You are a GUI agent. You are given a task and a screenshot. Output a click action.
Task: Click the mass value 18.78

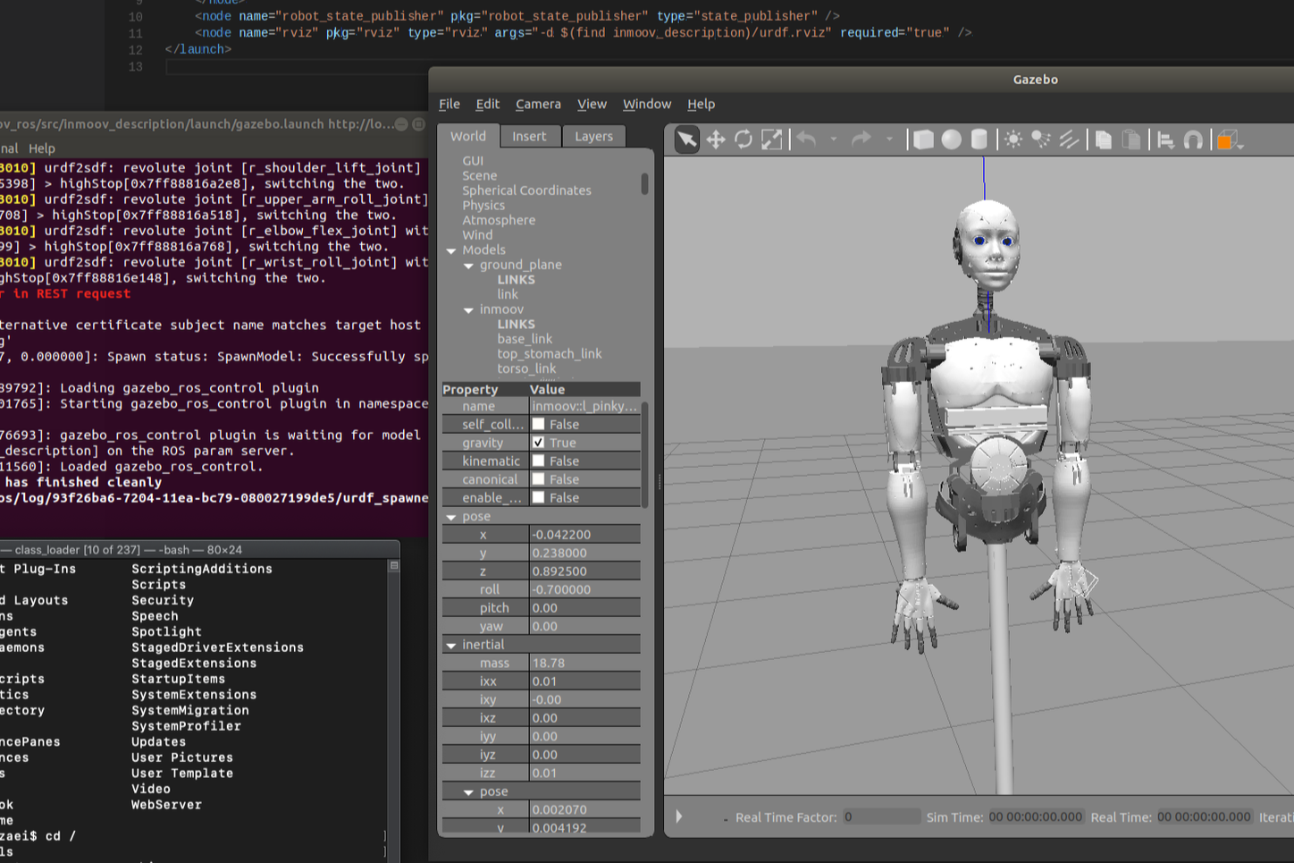coord(585,663)
